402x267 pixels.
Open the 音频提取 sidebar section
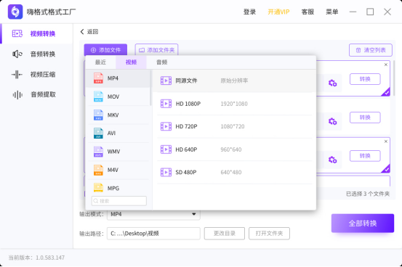pos(36,95)
